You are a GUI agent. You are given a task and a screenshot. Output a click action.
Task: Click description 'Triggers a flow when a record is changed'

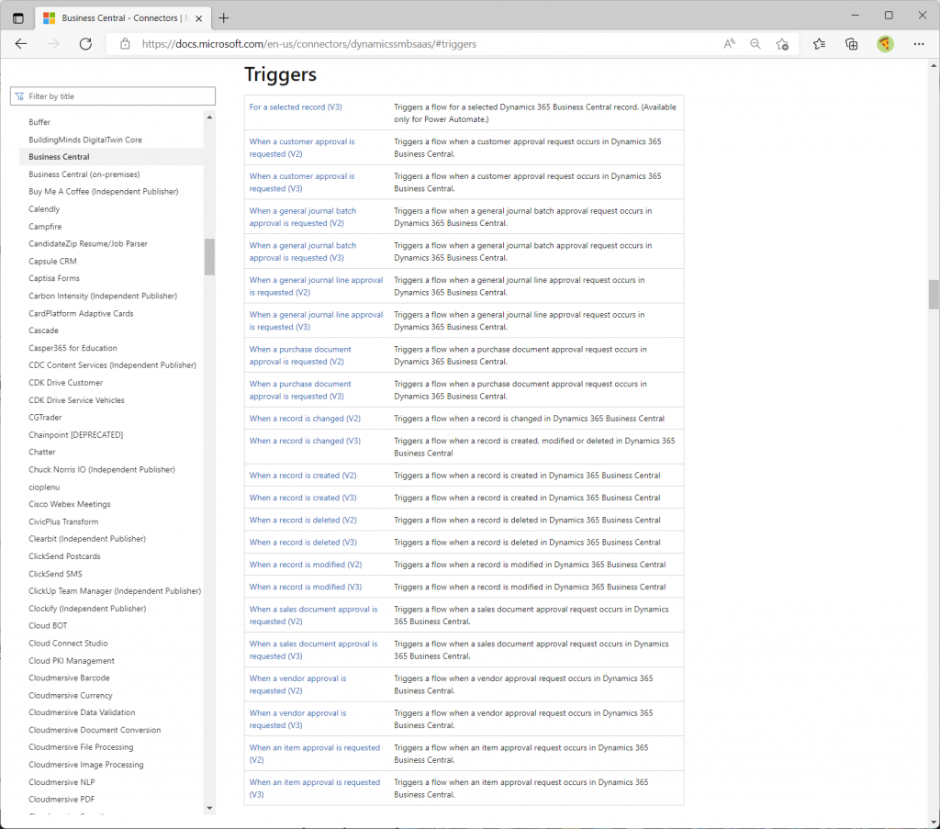[529, 419]
